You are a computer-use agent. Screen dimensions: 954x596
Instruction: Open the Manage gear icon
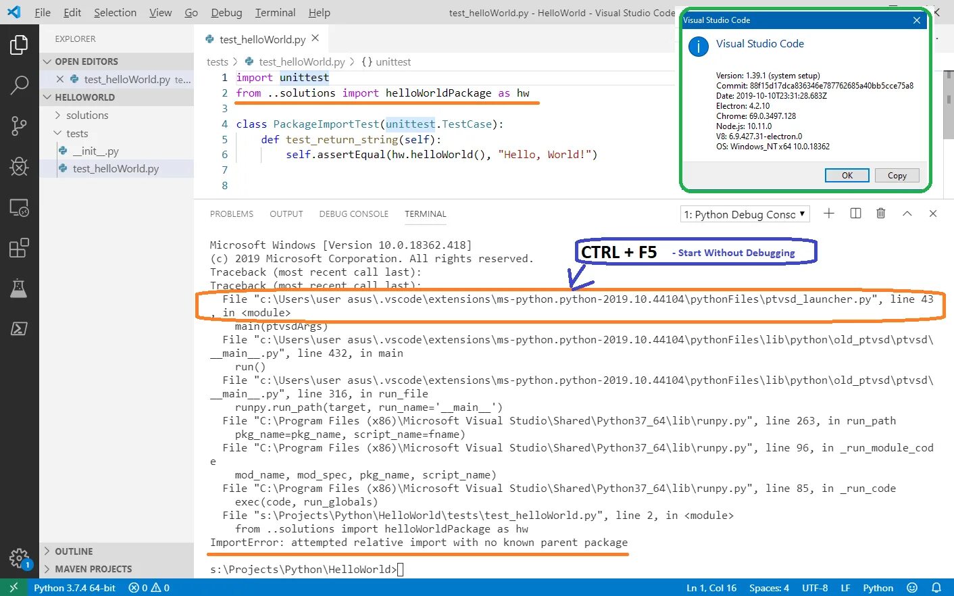click(19, 558)
